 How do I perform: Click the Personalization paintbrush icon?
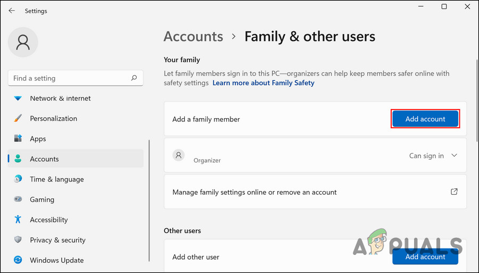pos(18,119)
